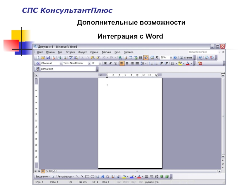Screen dimensions: 251x188
Task: Open the Word Help question icon
Action: coord(175,58)
